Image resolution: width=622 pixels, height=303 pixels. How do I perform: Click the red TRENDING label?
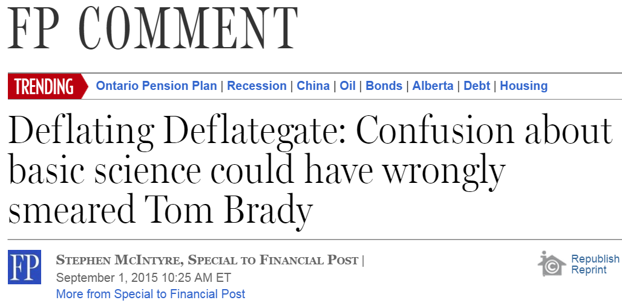[x=44, y=86]
